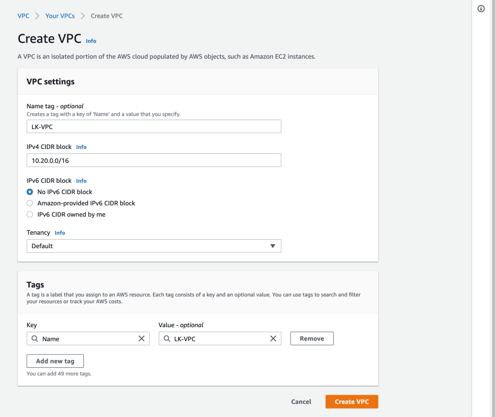Go to VPC breadcrumb
The image size is (496, 417).
click(x=23, y=16)
